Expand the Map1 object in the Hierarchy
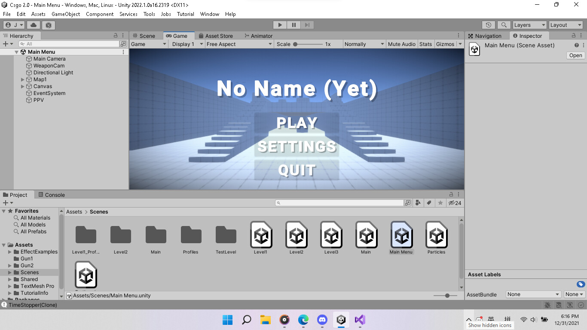Screen dimensions: 587x330 tap(22, 79)
